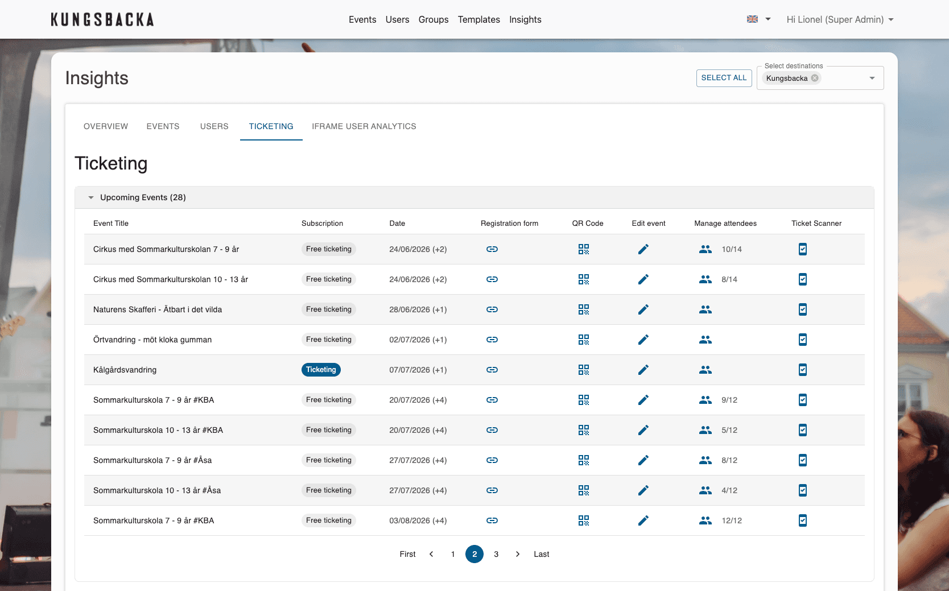Image resolution: width=949 pixels, height=591 pixels.
Task: Switch to the Overview tab
Action: (x=106, y=126)
